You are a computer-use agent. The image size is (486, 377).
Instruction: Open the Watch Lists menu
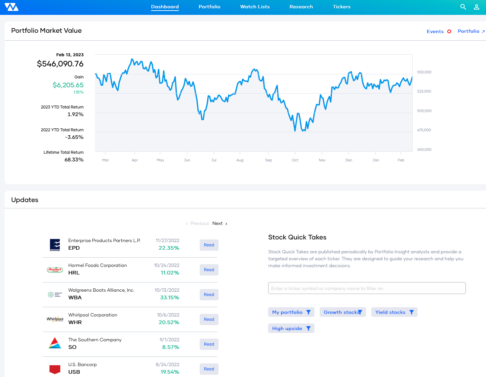255,7
